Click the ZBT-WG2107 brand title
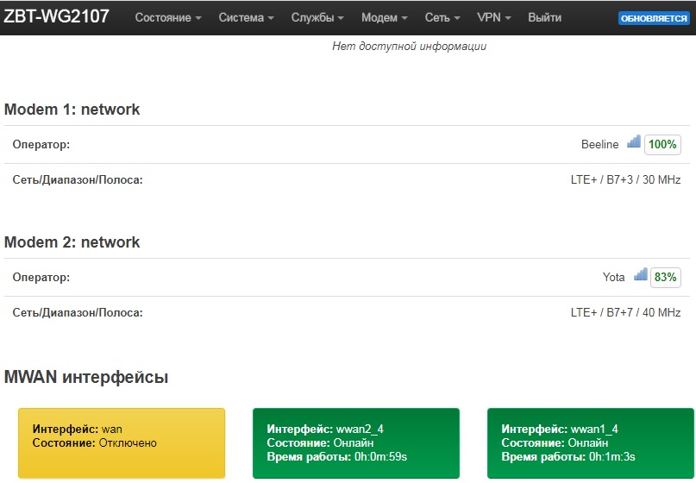 click(x=56, y=16)
